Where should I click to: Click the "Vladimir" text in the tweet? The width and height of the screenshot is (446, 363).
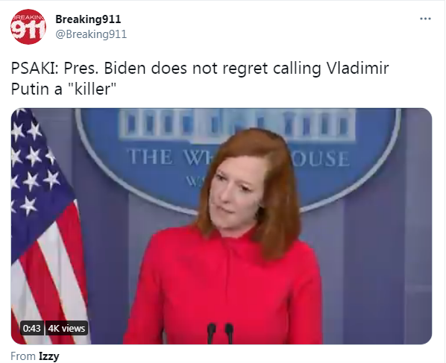357,69
